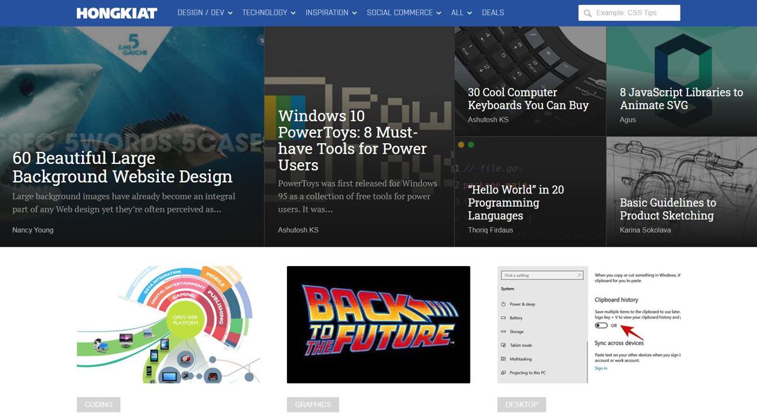Click the PowerToys was first released excerpt
757x418 pixels.
coord(358,196)
